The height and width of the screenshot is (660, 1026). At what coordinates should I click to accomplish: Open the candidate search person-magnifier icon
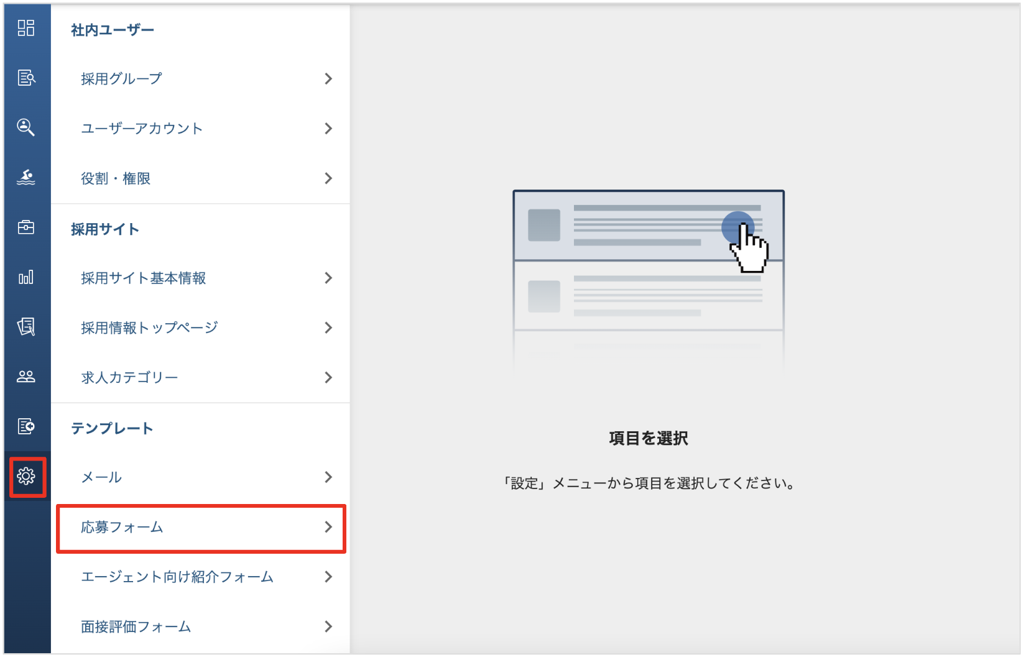[x=26, y=127]
